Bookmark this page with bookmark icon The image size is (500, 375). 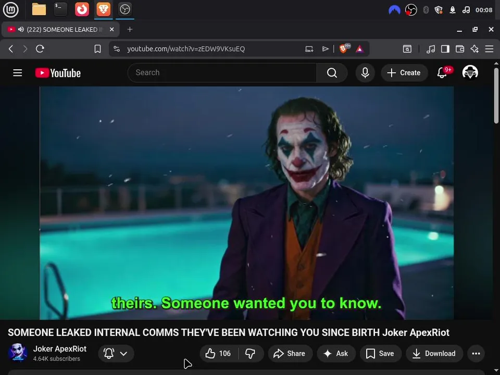pyautogui.click(x=97, y=49)
